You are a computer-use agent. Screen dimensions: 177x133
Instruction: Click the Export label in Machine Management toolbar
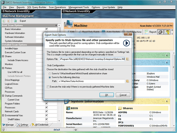point(23,21)
